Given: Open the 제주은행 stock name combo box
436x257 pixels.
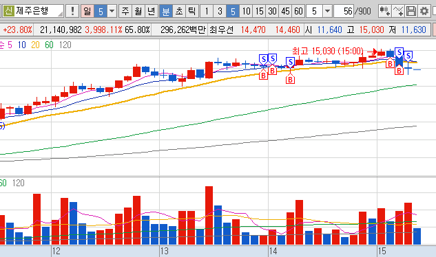Looking at the screenshot, I should 33,11.
